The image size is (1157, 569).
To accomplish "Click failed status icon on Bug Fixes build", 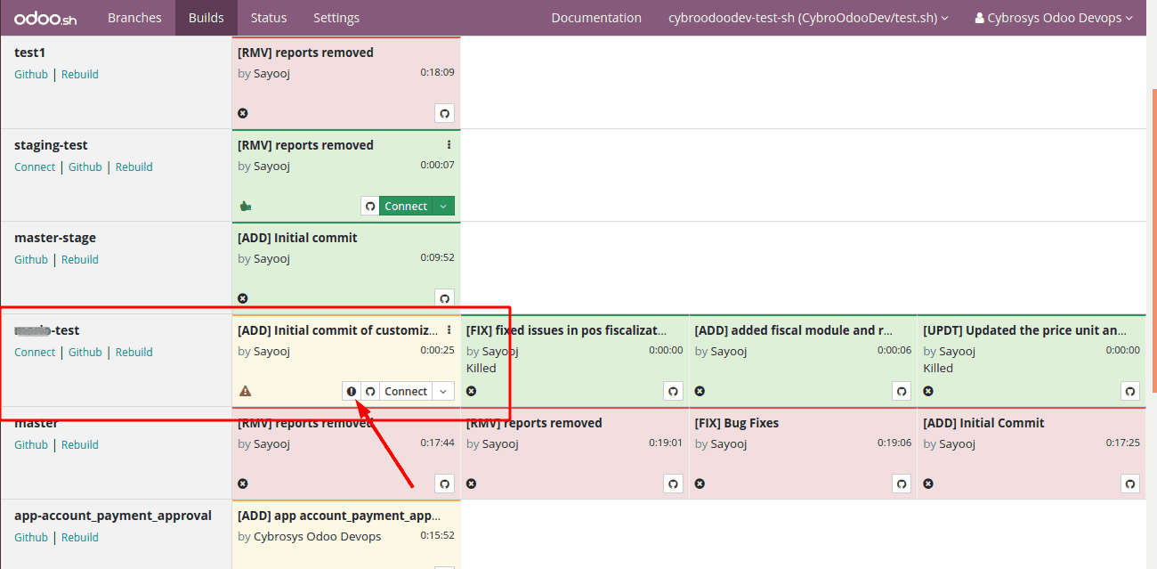I will click(700, 484).
